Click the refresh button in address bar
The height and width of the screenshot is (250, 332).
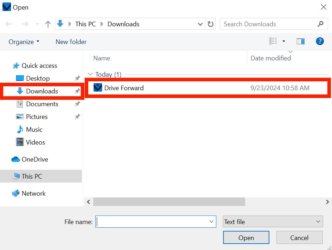click(x=211, y=24)
